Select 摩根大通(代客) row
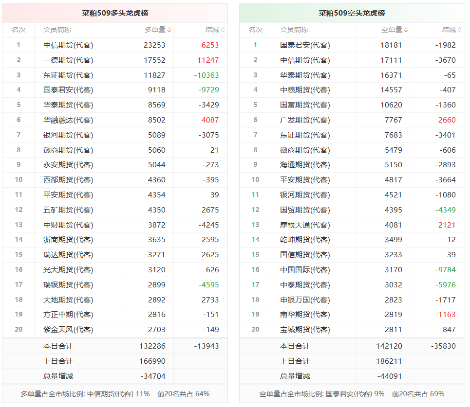Screen dimensions: 470x407 (352, 225)
